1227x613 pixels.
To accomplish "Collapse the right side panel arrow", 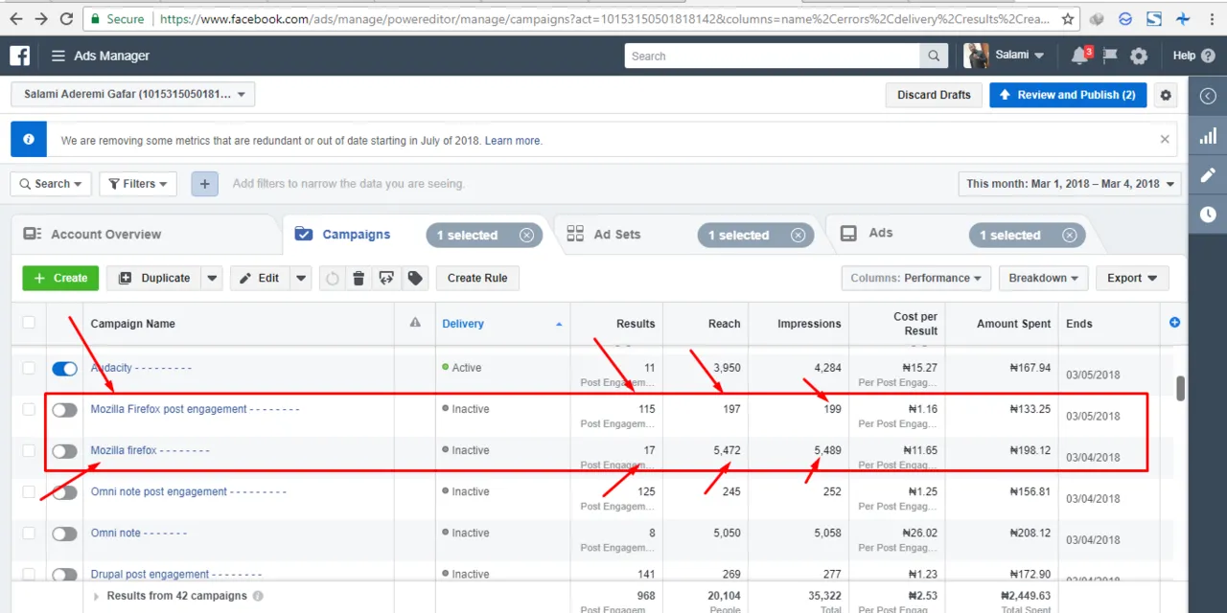I will (1208, 96).
